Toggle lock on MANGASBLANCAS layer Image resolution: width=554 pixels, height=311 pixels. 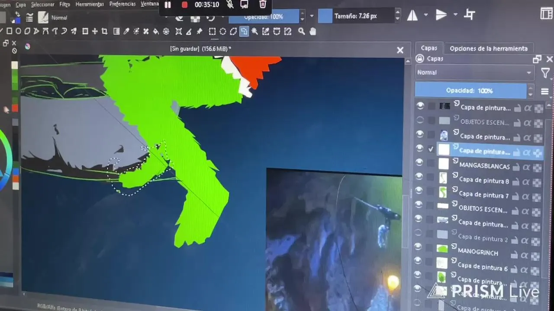click(x=517, y=167)
